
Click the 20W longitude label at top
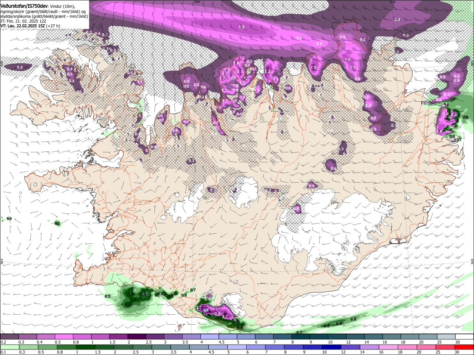(197, 2)
